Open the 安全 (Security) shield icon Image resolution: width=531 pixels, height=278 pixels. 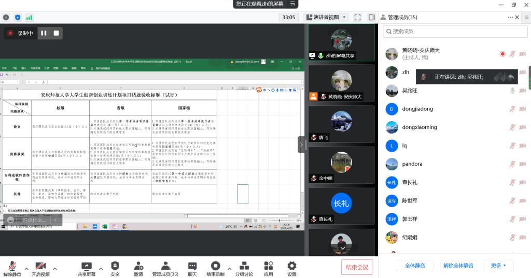[x=115, y=266]
